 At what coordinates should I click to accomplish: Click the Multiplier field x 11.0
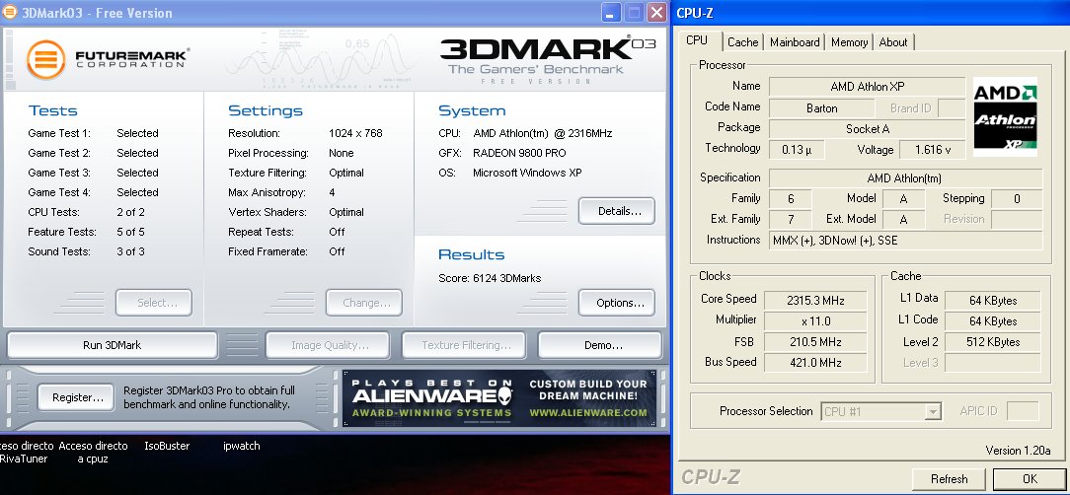click(814, 321)
